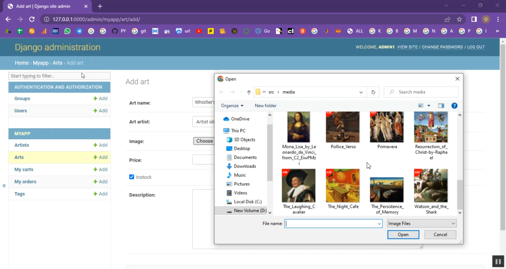The height and width of the screenshot is (269, 506).
Task: Click the file list vertical scrollbar
Action: (x=460, y=195)
